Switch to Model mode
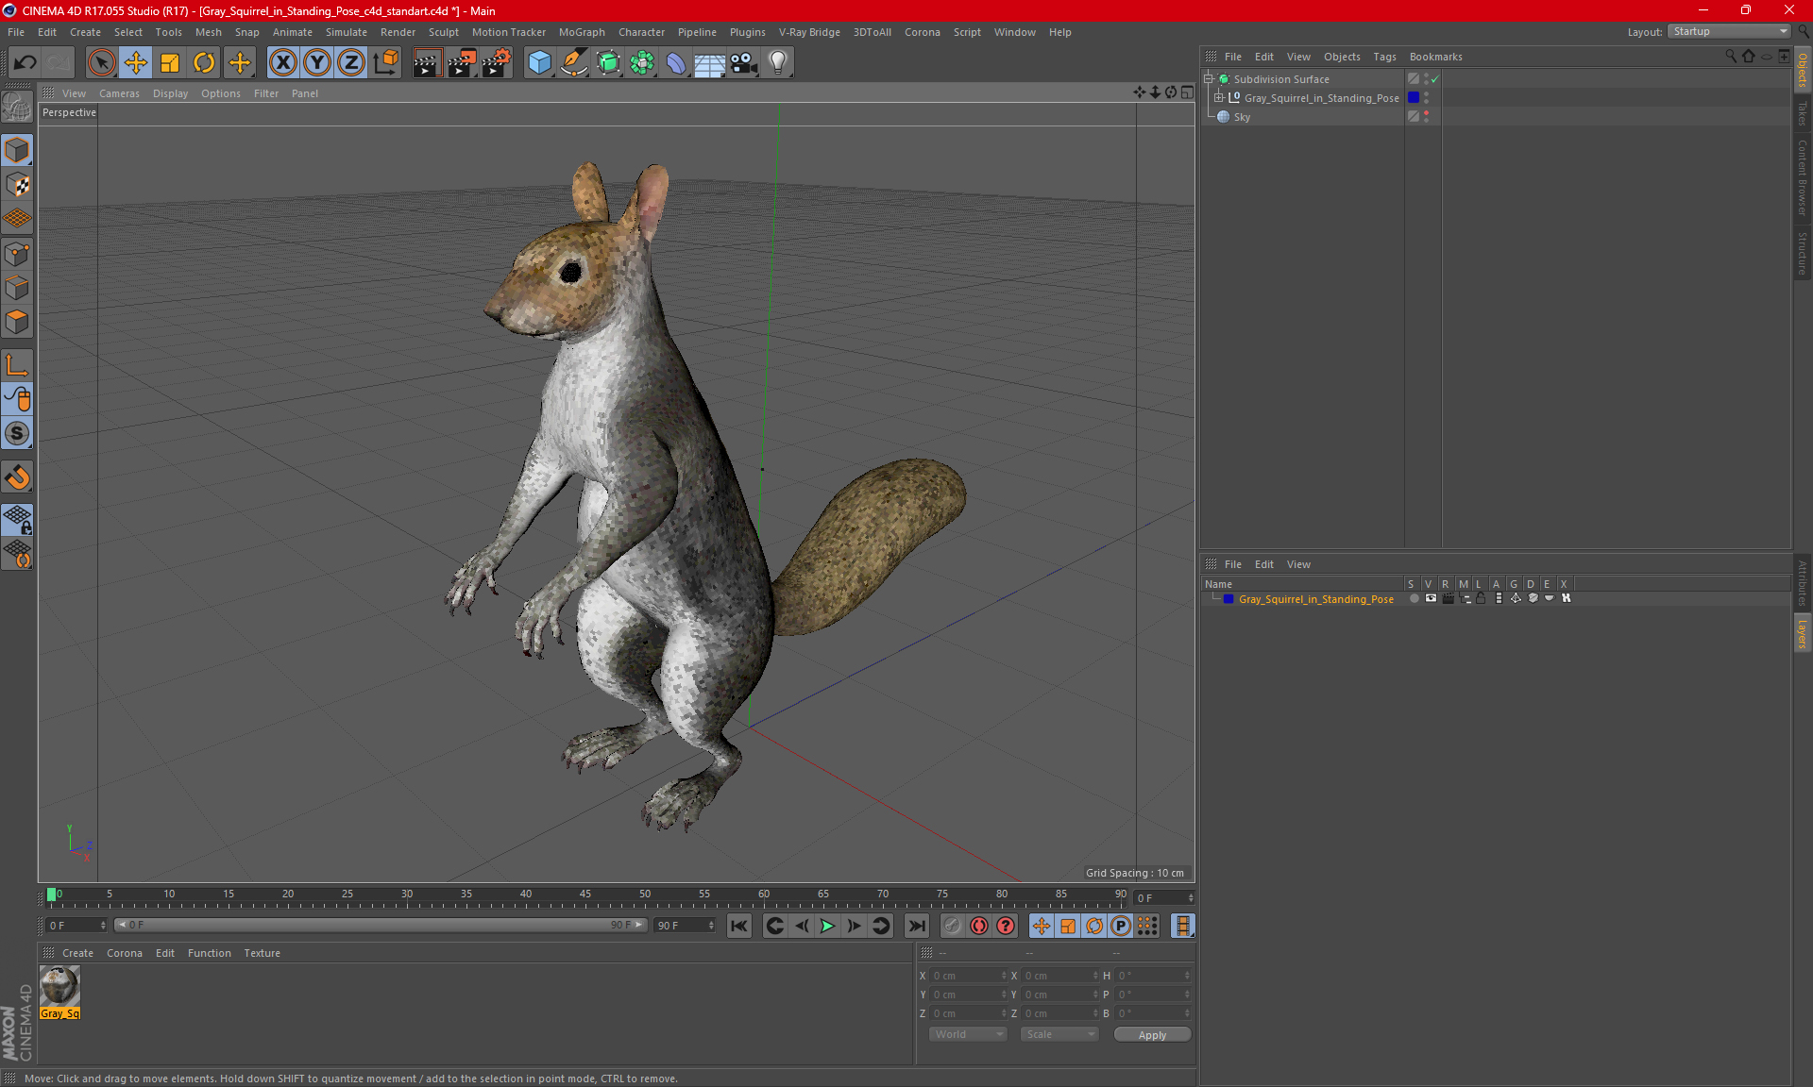The width and height of the screenshot is (1813, 1087). tap(17, 150)
